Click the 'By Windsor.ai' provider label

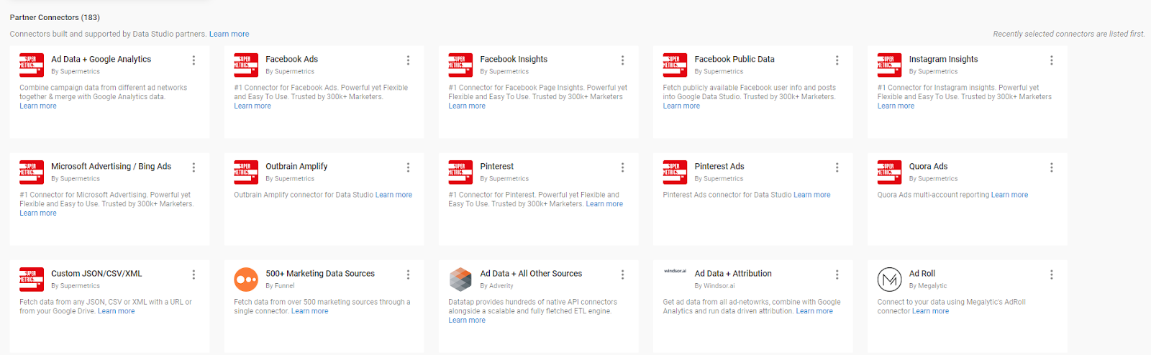714,286
